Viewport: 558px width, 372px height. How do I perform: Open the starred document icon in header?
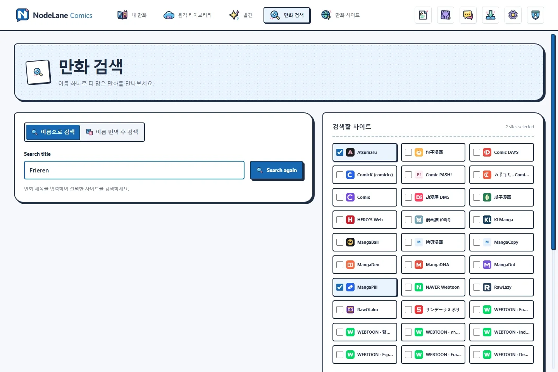pyautogui.click(x=423, y=15)
